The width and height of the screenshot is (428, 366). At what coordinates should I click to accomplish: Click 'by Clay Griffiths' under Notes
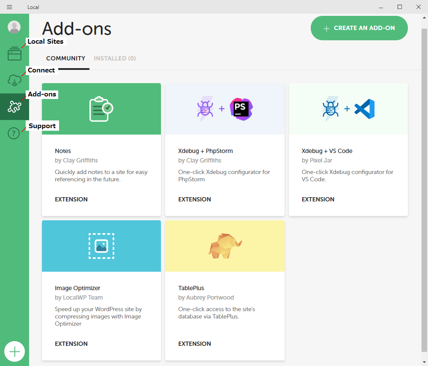77,160
